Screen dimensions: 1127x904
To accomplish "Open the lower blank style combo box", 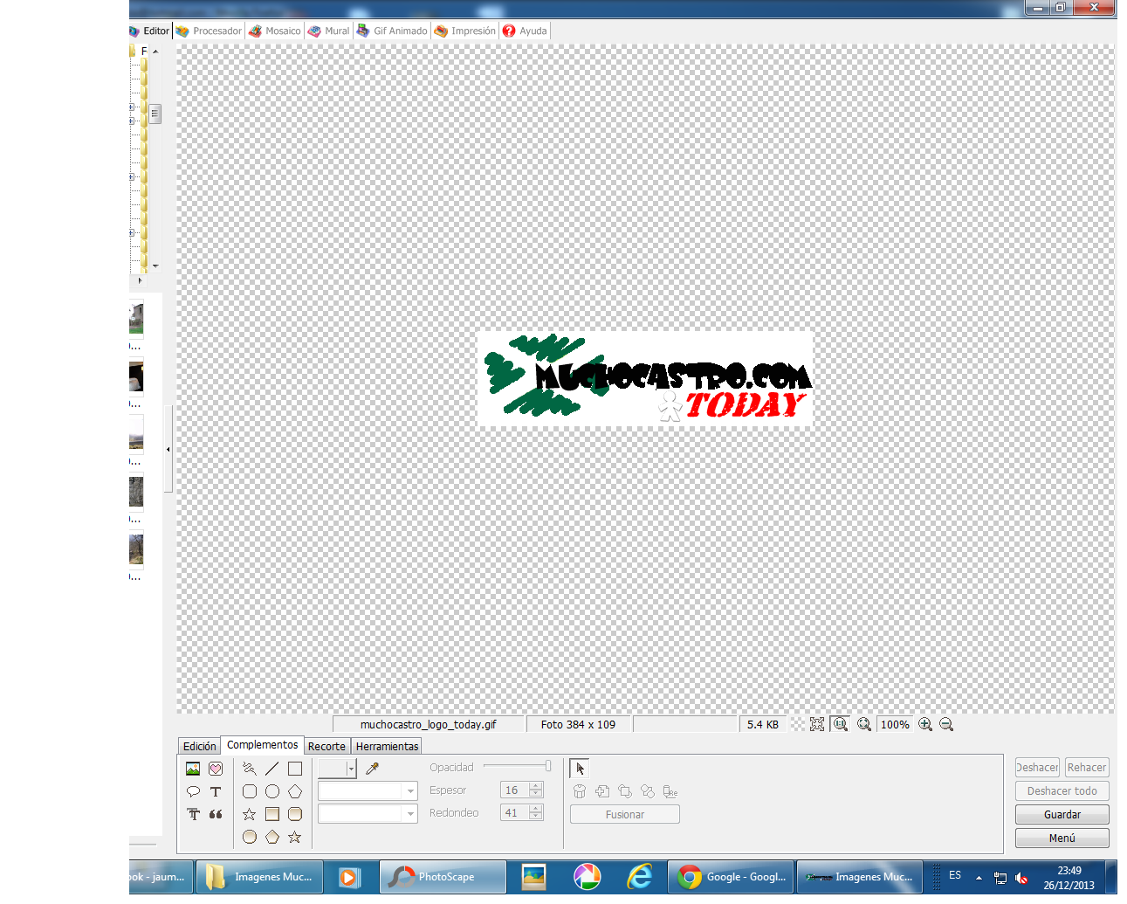I will point(368,813).
